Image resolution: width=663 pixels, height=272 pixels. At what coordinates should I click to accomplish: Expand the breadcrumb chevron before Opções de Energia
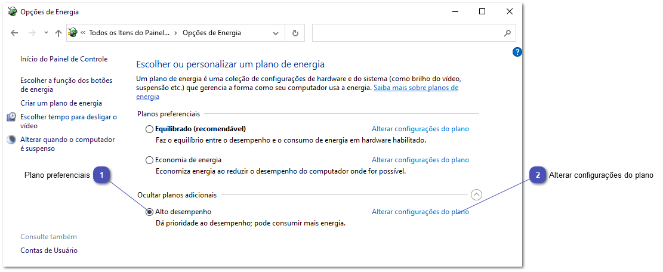[176, 33]
